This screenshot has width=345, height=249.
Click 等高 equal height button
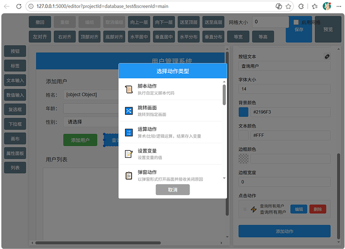(263, 36)
